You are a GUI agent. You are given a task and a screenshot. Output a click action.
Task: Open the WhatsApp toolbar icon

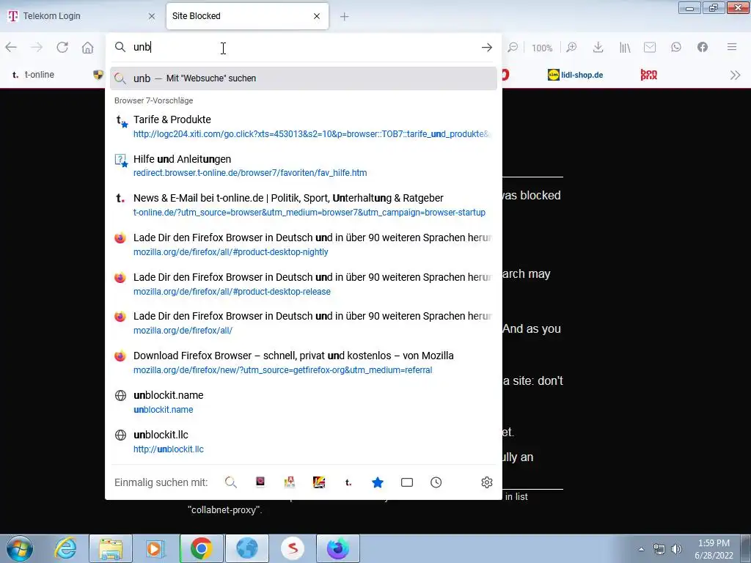tap(675, 47)
